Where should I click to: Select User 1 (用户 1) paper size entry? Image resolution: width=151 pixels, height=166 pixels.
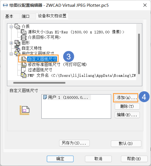[x=67, y=97]
